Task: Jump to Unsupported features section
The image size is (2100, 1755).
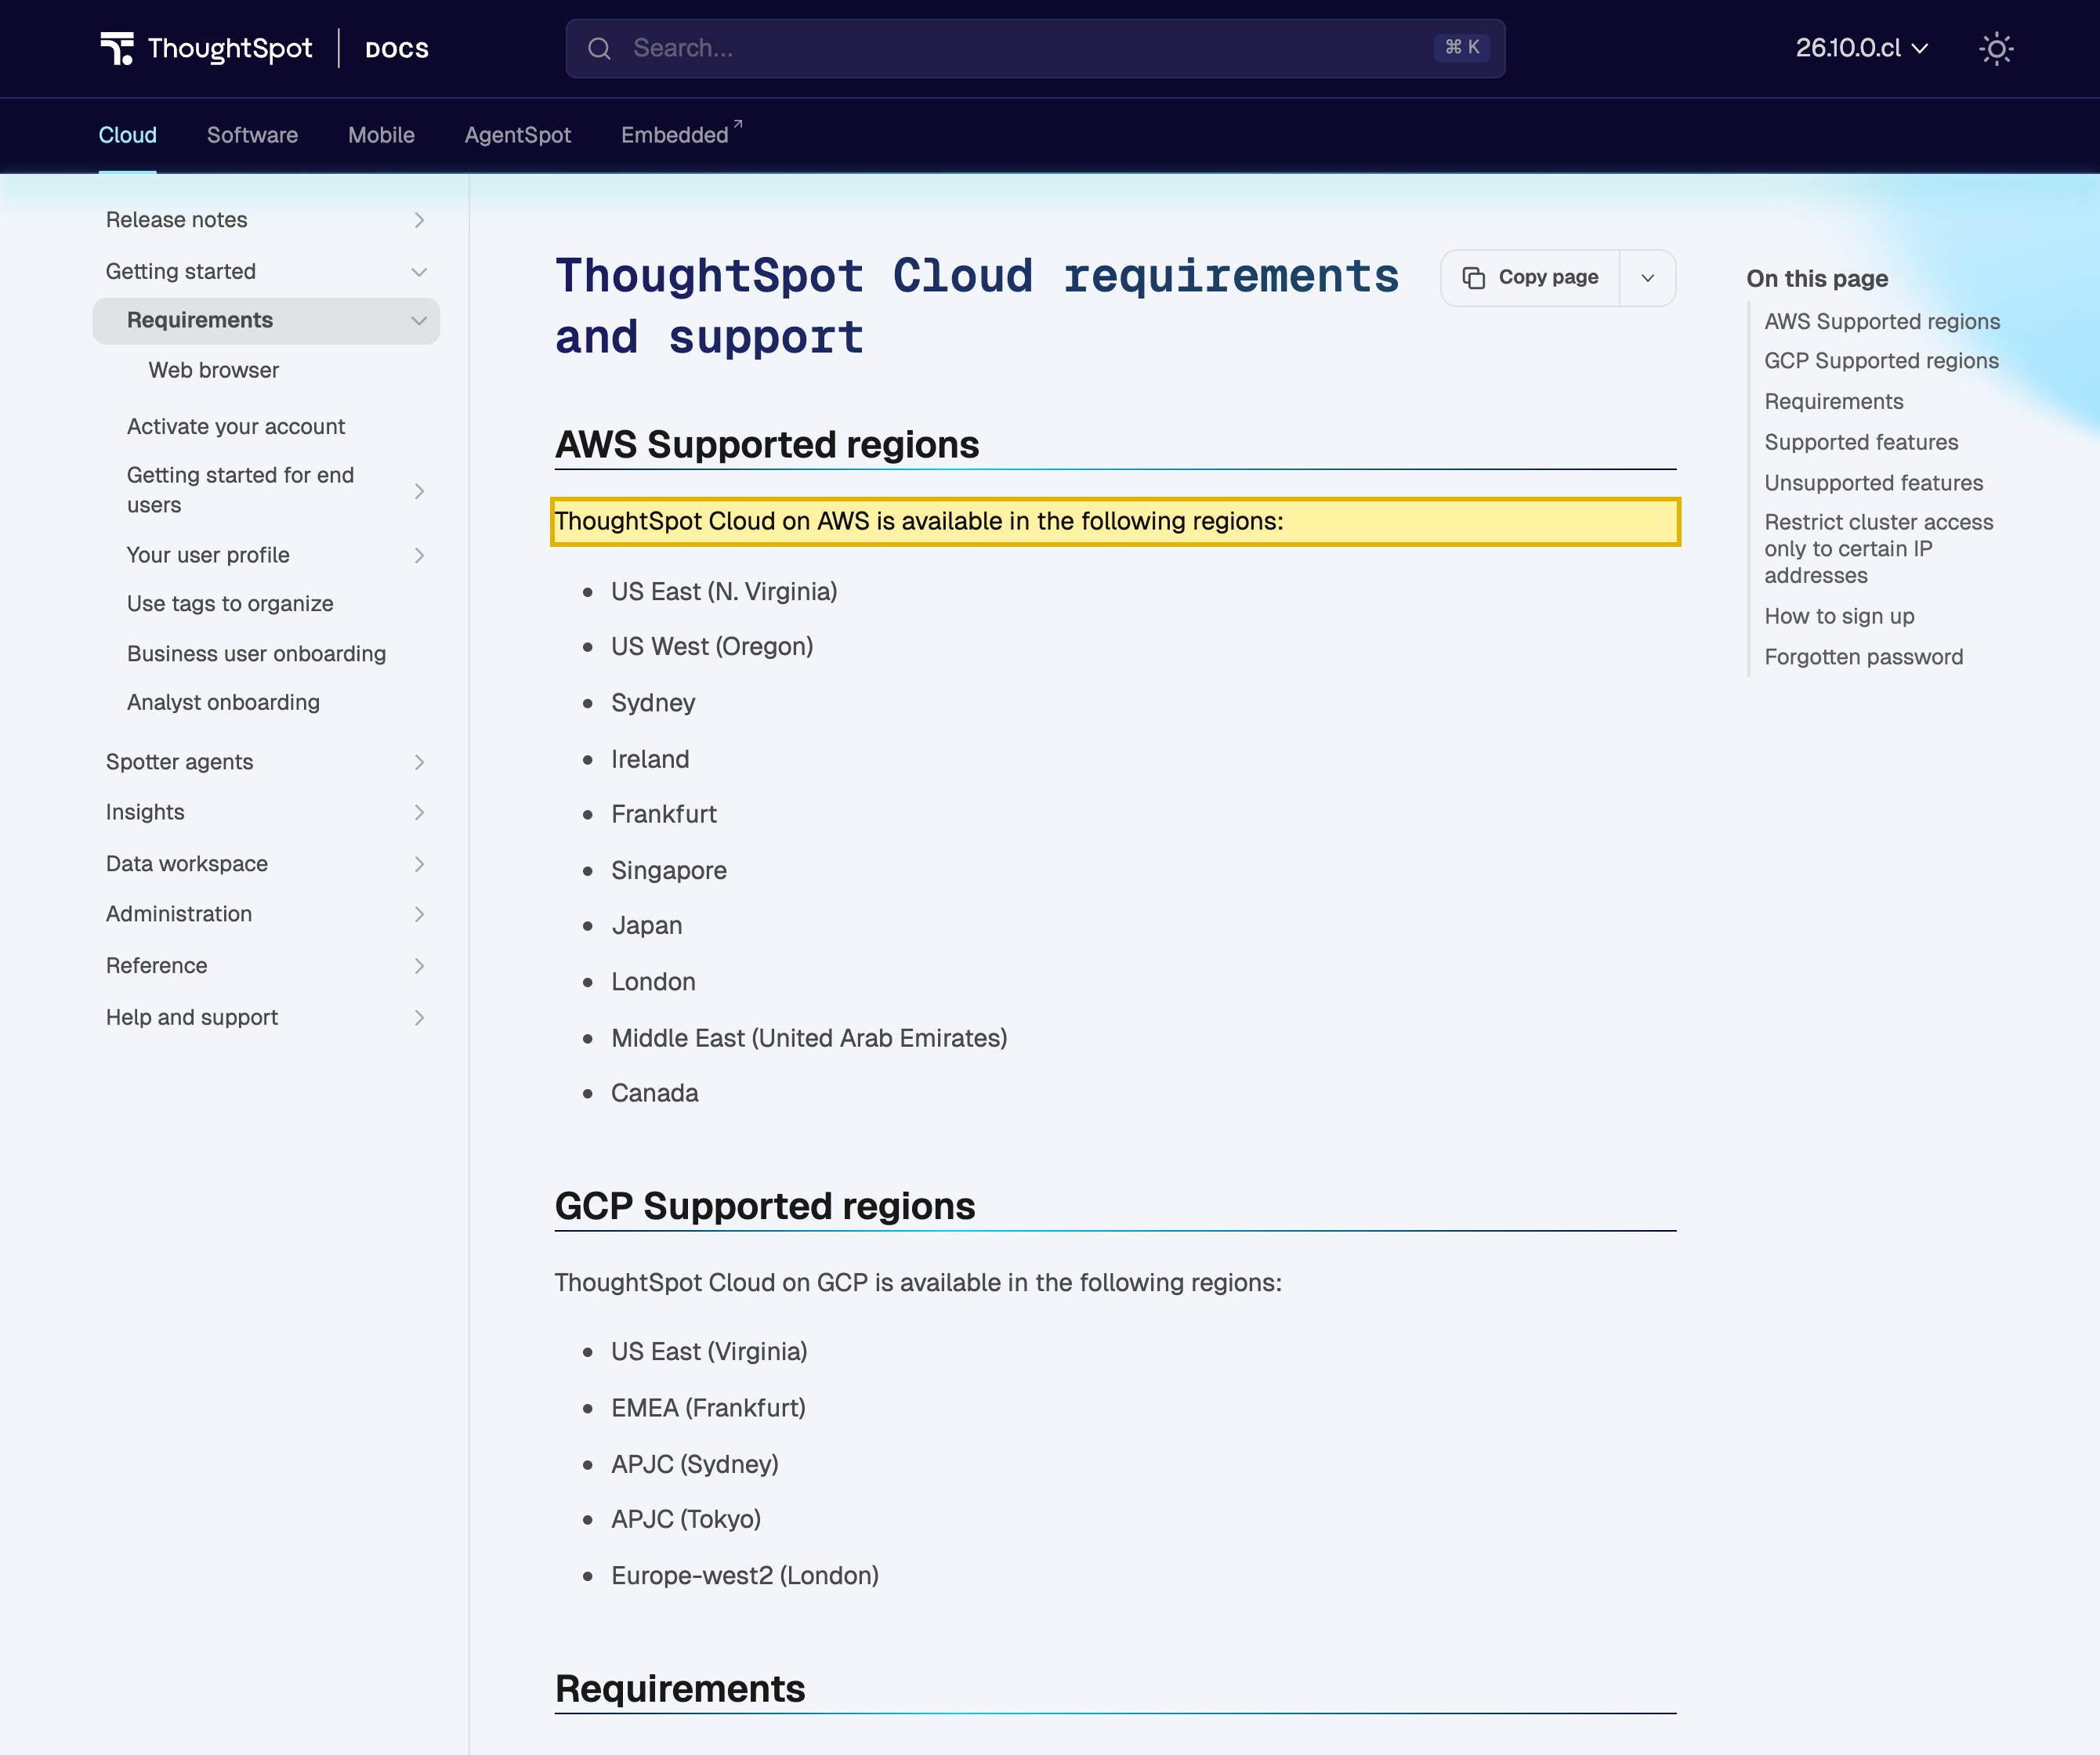Action: pos(1873,483)
